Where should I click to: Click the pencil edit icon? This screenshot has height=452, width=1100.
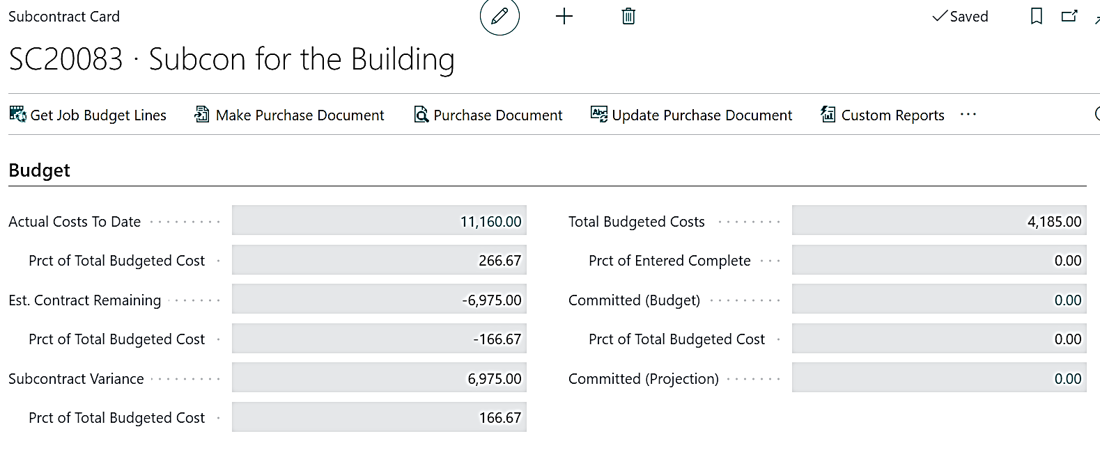[x=499, y=17]
